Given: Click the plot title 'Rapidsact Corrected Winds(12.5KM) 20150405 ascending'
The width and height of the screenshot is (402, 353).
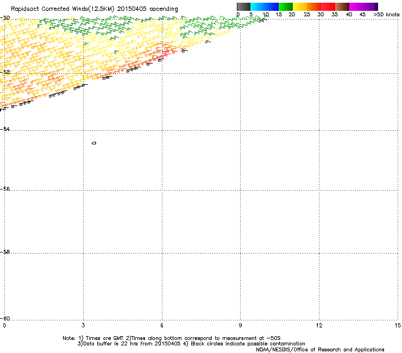Looking at the screenshot, I should pos(95,9).
